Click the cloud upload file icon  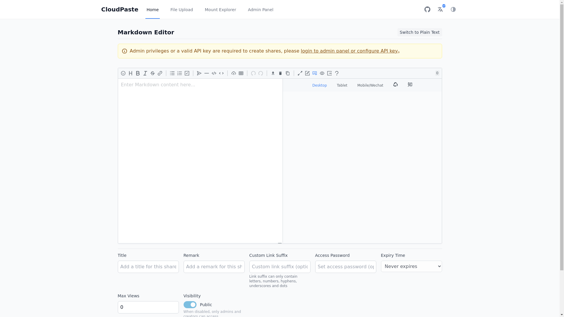(x=234, y=73)
